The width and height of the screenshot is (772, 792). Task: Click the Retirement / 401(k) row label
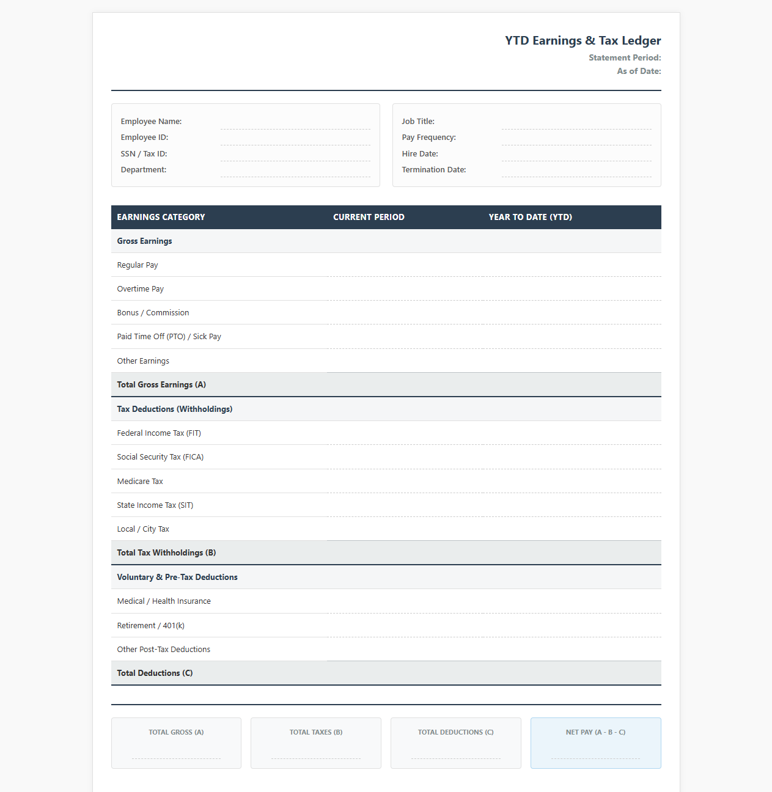151,625
